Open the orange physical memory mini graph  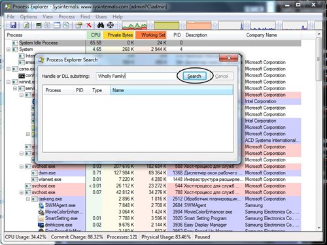[x=199, y=25]
